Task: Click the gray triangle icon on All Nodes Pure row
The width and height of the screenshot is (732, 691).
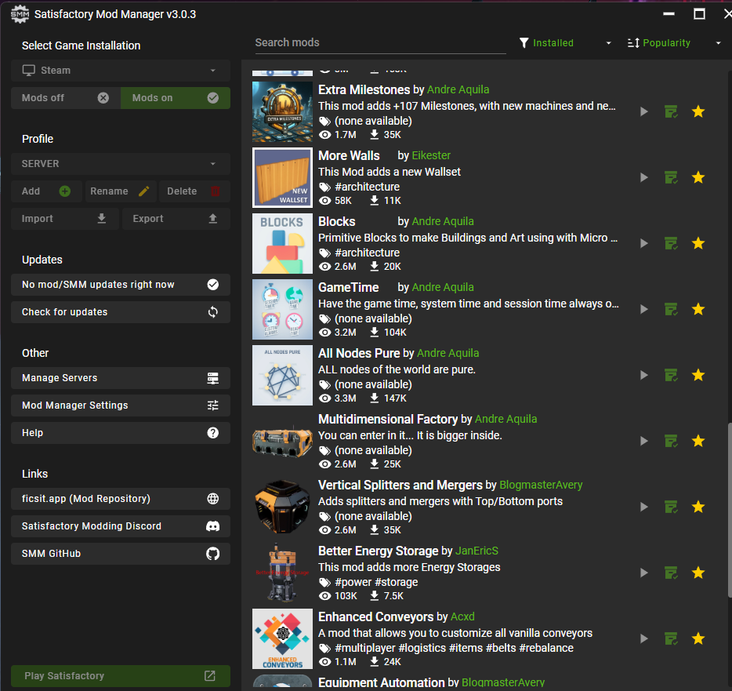Action: pyautogui.click(x=644, y=375)
